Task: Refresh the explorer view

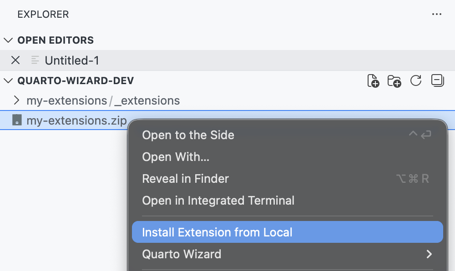Action: 415,80
